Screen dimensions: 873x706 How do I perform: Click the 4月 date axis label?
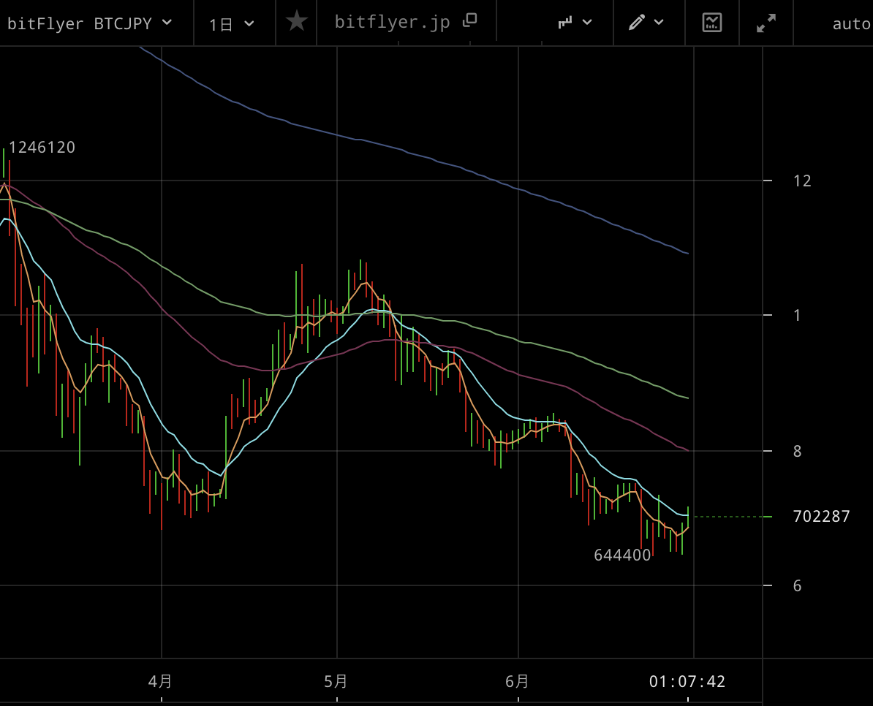tap(160, 681)
